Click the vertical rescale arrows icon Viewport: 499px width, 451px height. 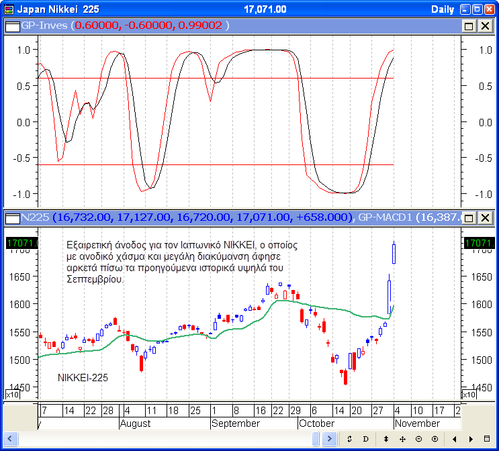click(385, 439)
